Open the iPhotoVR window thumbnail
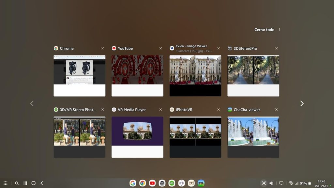Viewport: 334px width, 188px height. click(x=195, y=137)
